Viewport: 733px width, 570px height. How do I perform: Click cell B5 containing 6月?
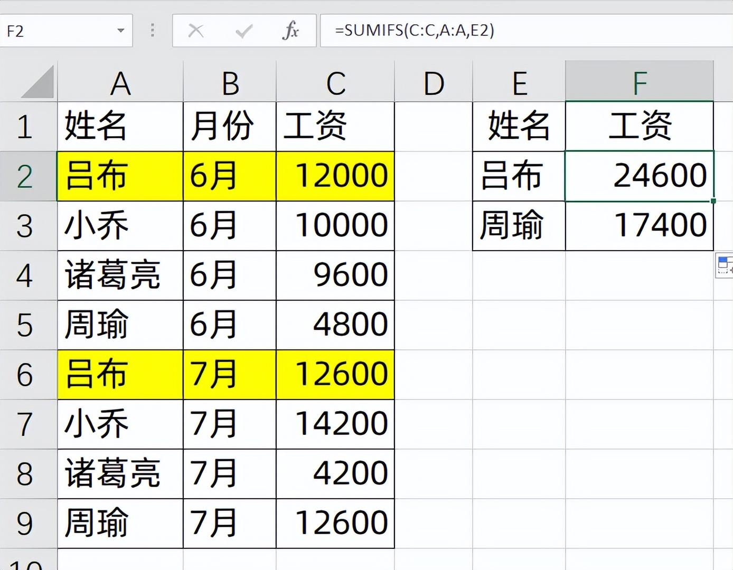click(x=230, y=325)
